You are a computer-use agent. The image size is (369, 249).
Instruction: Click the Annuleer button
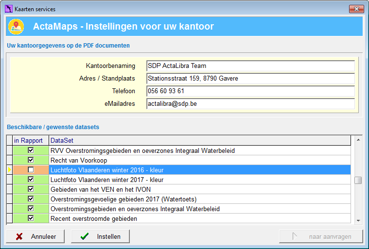[x=35, y=236]
